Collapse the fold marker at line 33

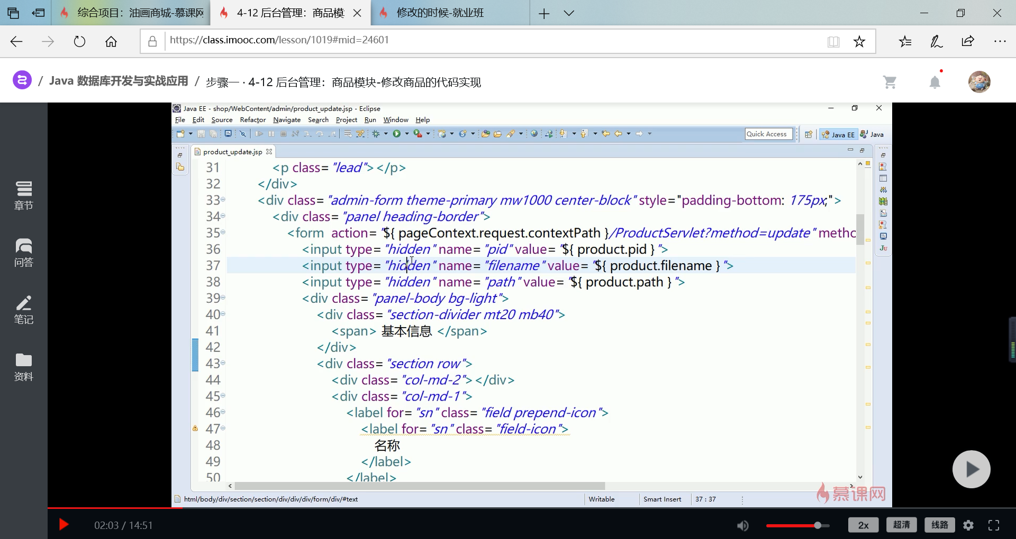click(x=223, y=200)
